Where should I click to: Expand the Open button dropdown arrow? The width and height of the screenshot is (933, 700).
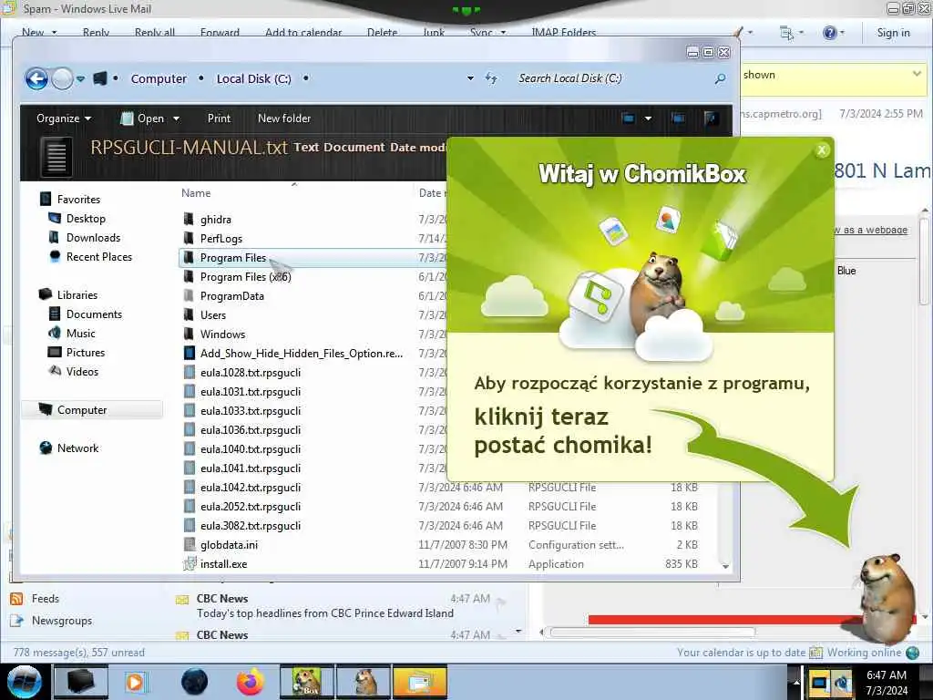pos(176,118)
